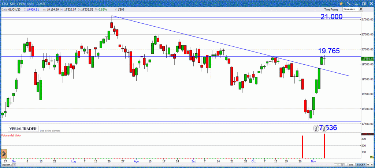Click the left info icon near 17.636

(316, 129)
